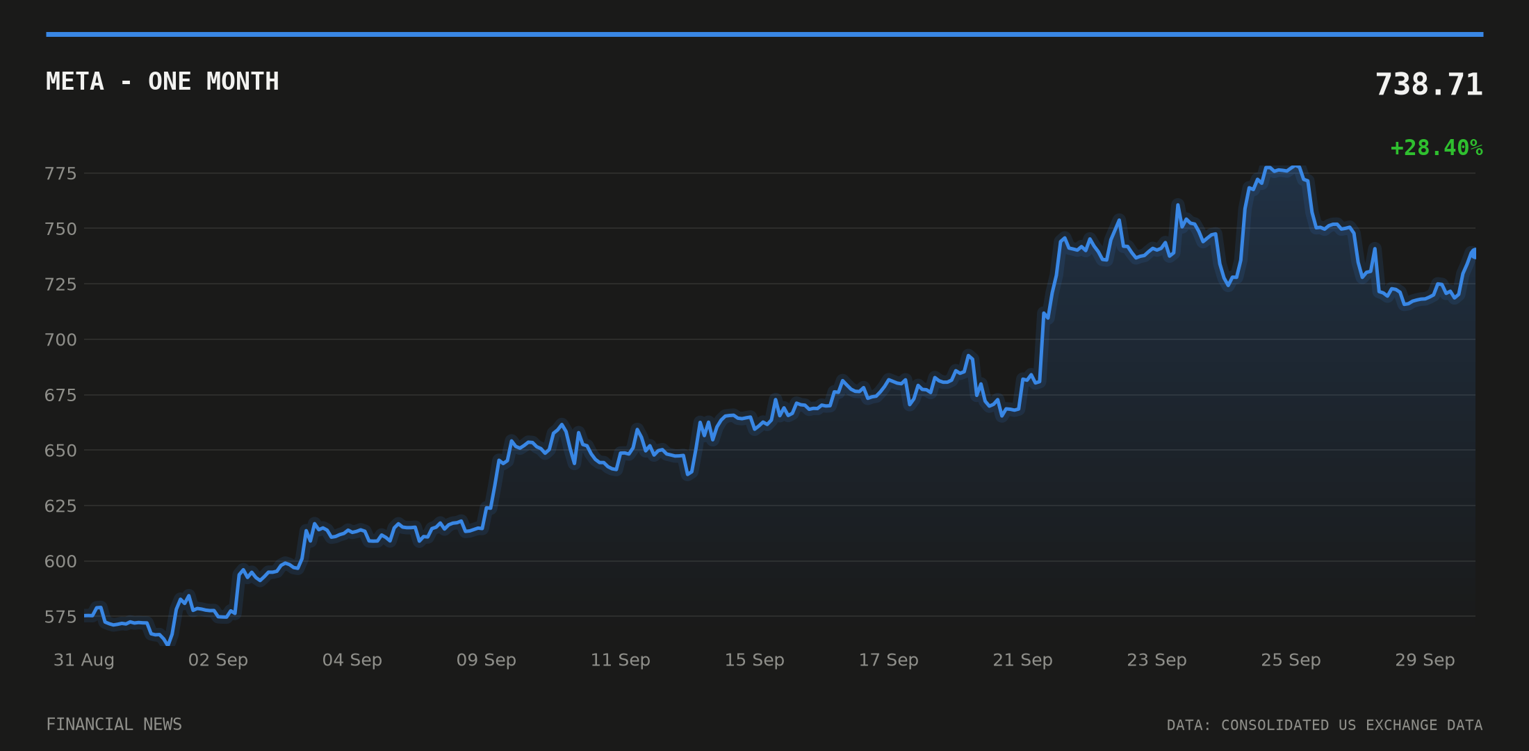Click the 625 y-axis label
The image size is (1529, 751).
[60, 506]
